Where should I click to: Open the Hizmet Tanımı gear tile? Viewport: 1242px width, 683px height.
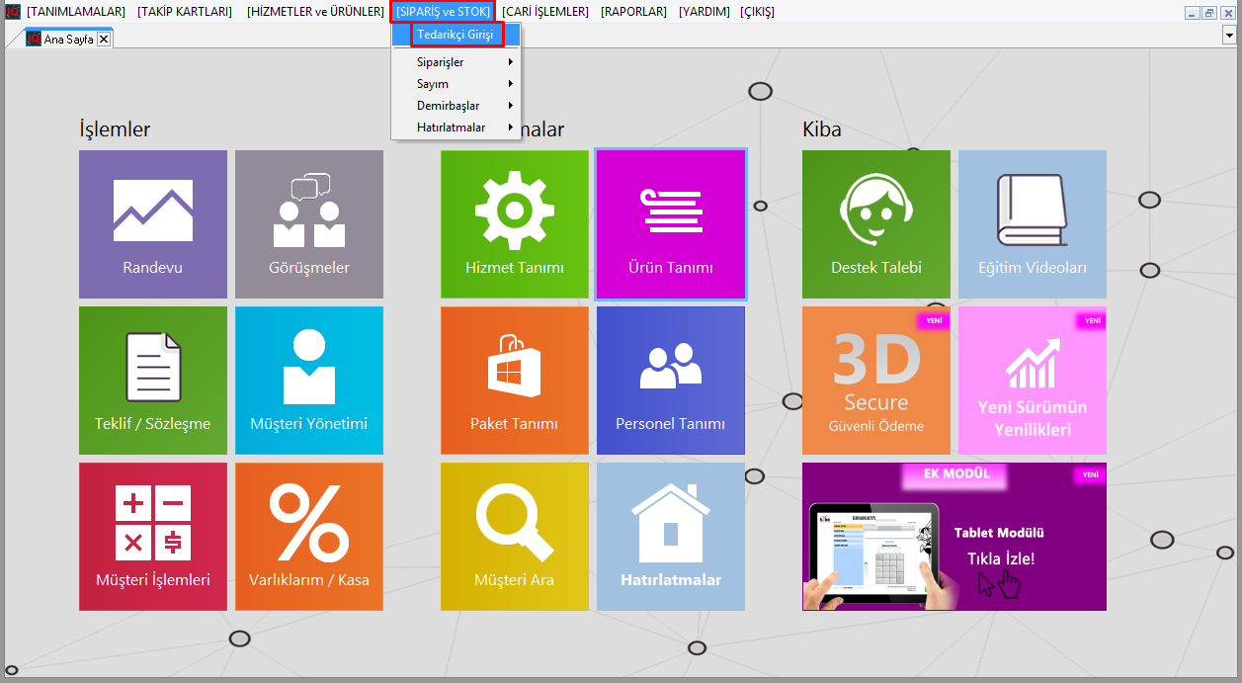515,224
